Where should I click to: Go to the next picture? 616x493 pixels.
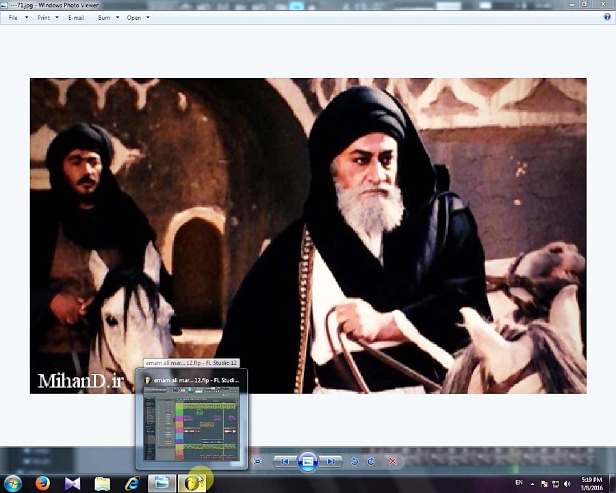[331, 461]
